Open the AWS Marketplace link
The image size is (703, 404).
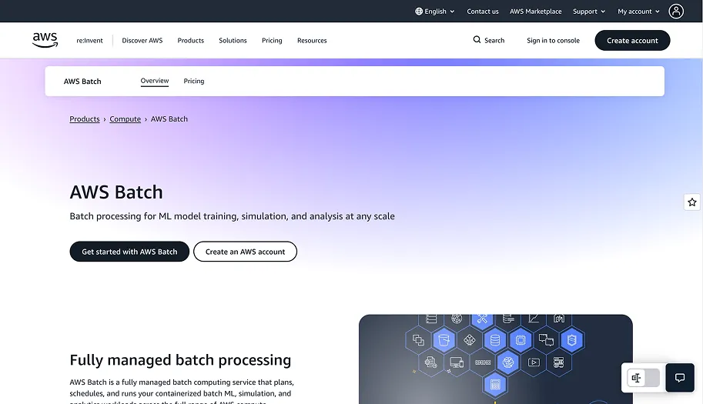point(535,12)
